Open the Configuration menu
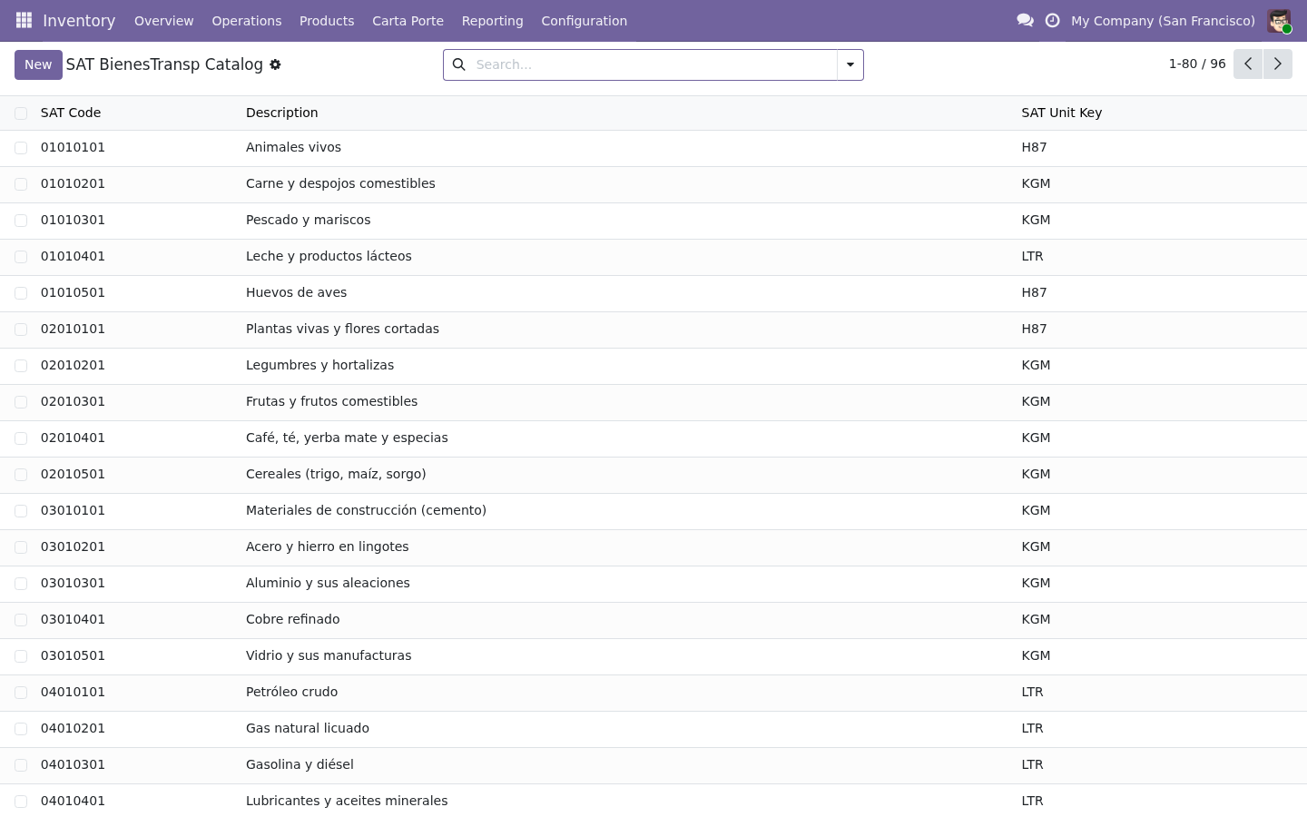Image resolution: width=1307 pixels, height=817 pixels. [x=584, y=21]
